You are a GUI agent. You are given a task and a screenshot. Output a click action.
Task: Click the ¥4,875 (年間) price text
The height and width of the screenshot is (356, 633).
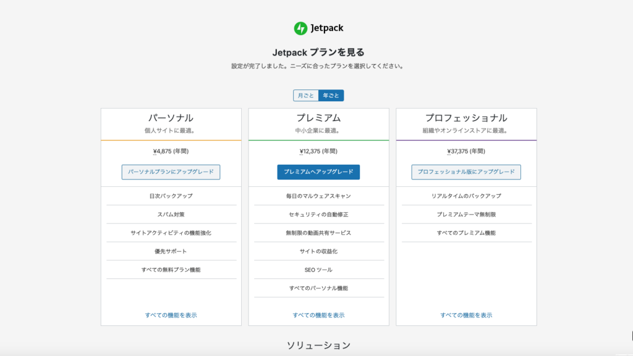click(x=171, y=151)
